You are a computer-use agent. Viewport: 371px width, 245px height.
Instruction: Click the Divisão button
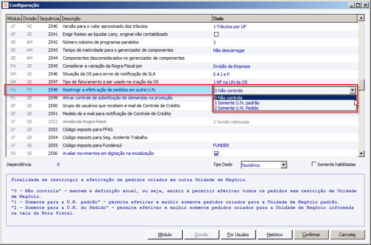[x=201, y=235]
